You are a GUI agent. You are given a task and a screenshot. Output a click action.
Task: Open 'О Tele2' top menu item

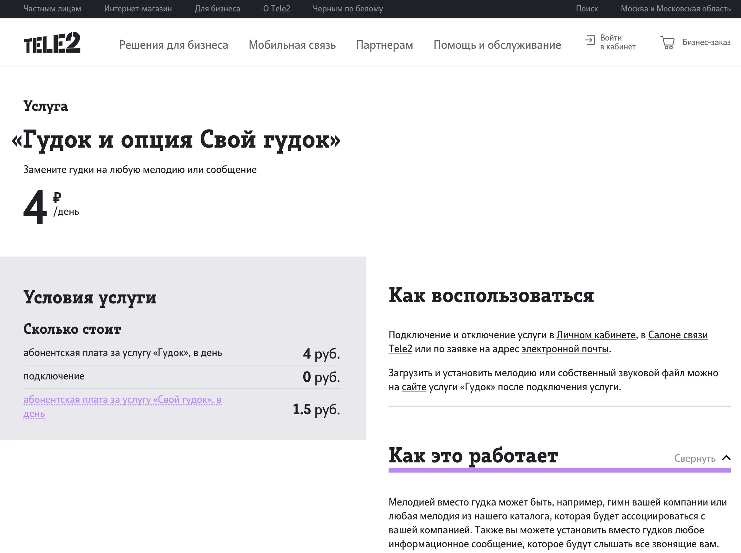click(277, 9)
